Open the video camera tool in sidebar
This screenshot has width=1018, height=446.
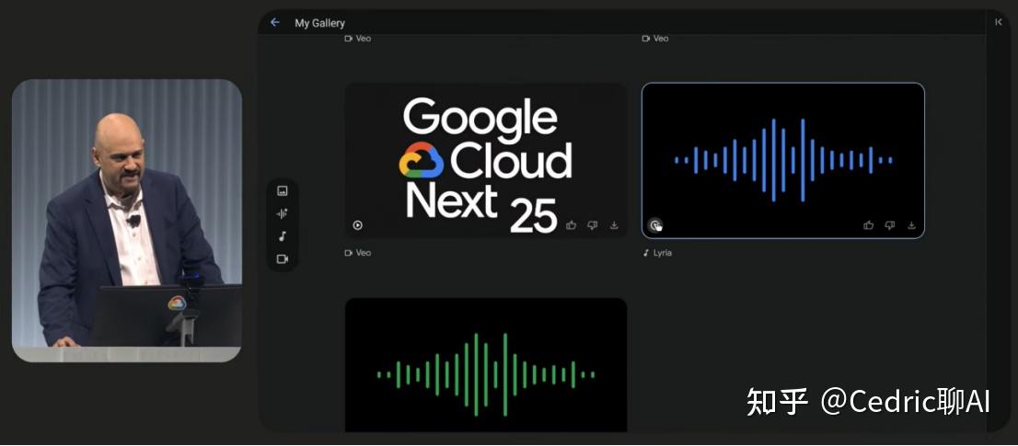coord(282,258)
